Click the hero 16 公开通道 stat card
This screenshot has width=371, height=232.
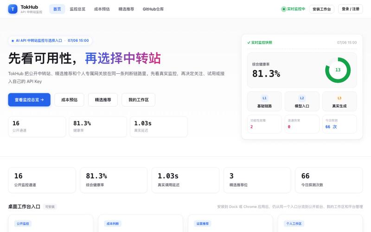(x=37, y=127)
